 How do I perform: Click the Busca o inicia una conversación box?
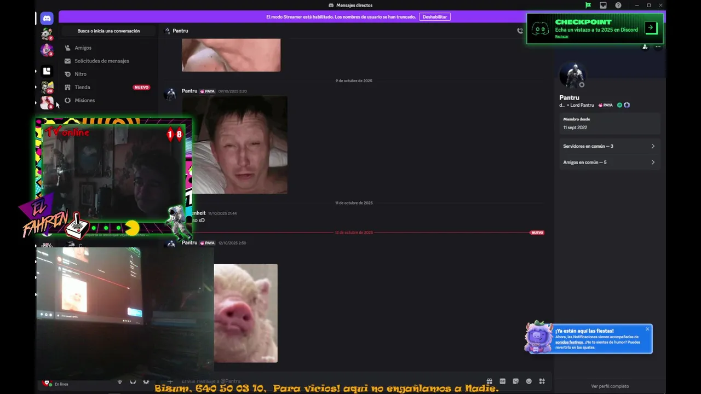pyautogui.click(x=108, y=31)
